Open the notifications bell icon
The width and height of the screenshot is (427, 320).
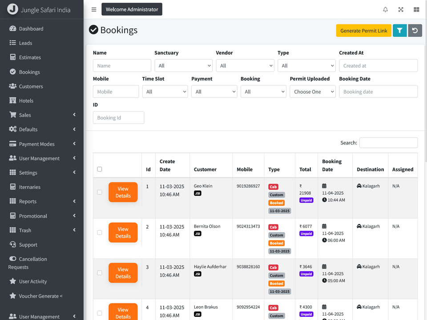pos(385,9)
